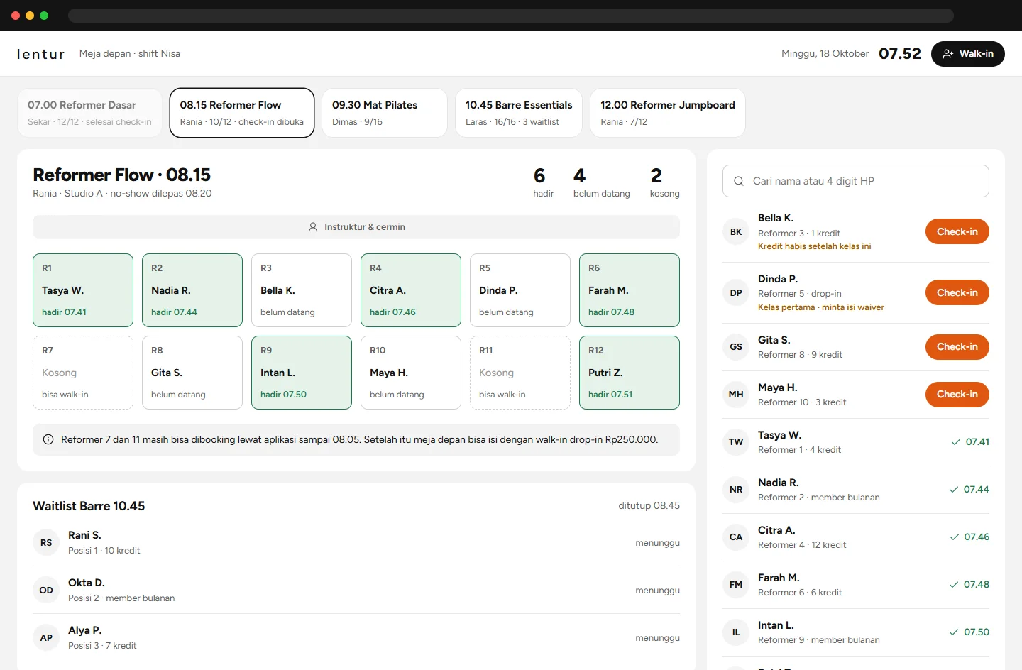Click the search magnifier icon
This screenshot has height=670, width=1022.
739,181
